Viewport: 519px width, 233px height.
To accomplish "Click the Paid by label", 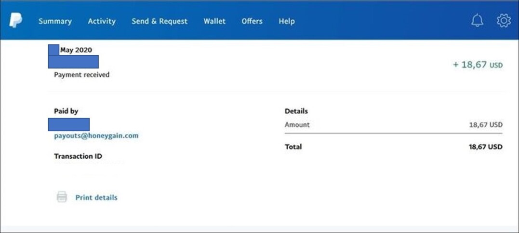I will click(66, 111).
